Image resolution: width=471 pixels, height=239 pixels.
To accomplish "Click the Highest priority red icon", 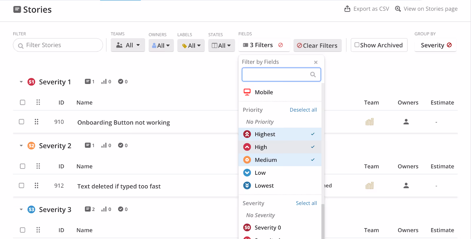I will [x=247, y=134].
